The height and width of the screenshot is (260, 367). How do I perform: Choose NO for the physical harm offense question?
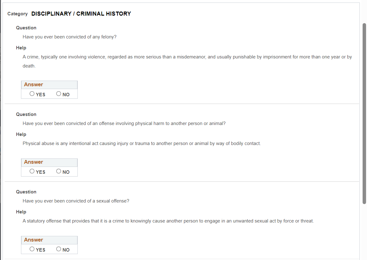pyautogui.click(x=59, y=171)
